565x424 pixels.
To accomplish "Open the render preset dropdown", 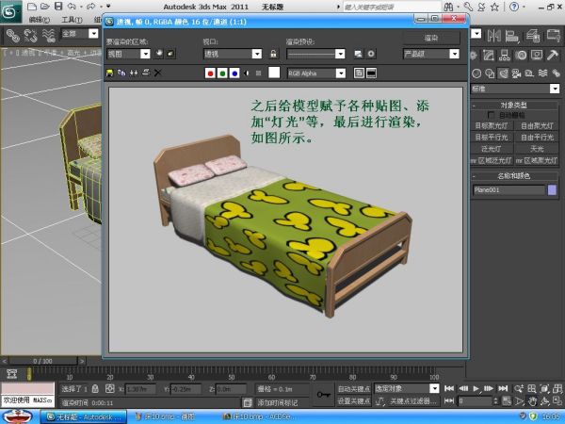I will [x=316, y=54].
